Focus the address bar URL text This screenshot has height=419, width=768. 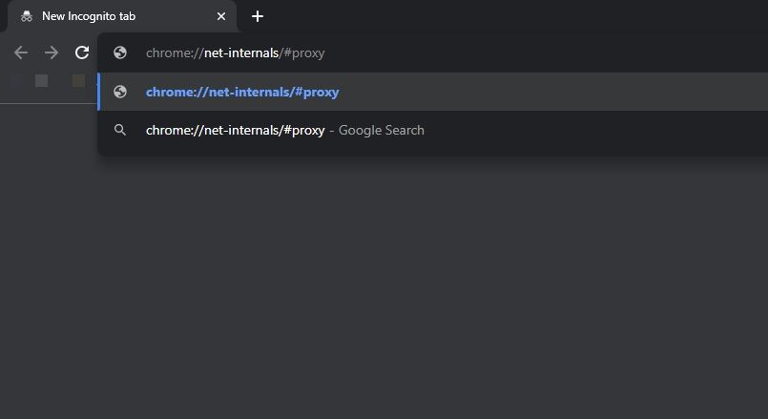[x=235, y=52]
